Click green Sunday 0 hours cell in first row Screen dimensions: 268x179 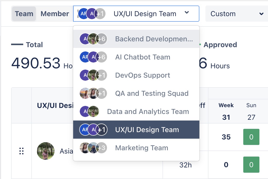pos(251,137)
